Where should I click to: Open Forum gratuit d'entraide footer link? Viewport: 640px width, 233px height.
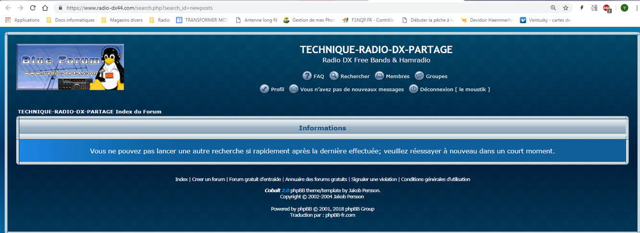click(x=255, y=179)
